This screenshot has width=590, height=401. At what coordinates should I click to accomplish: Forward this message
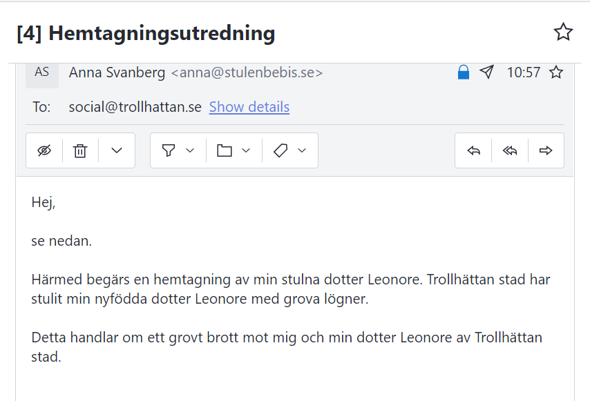click(546, 150)
